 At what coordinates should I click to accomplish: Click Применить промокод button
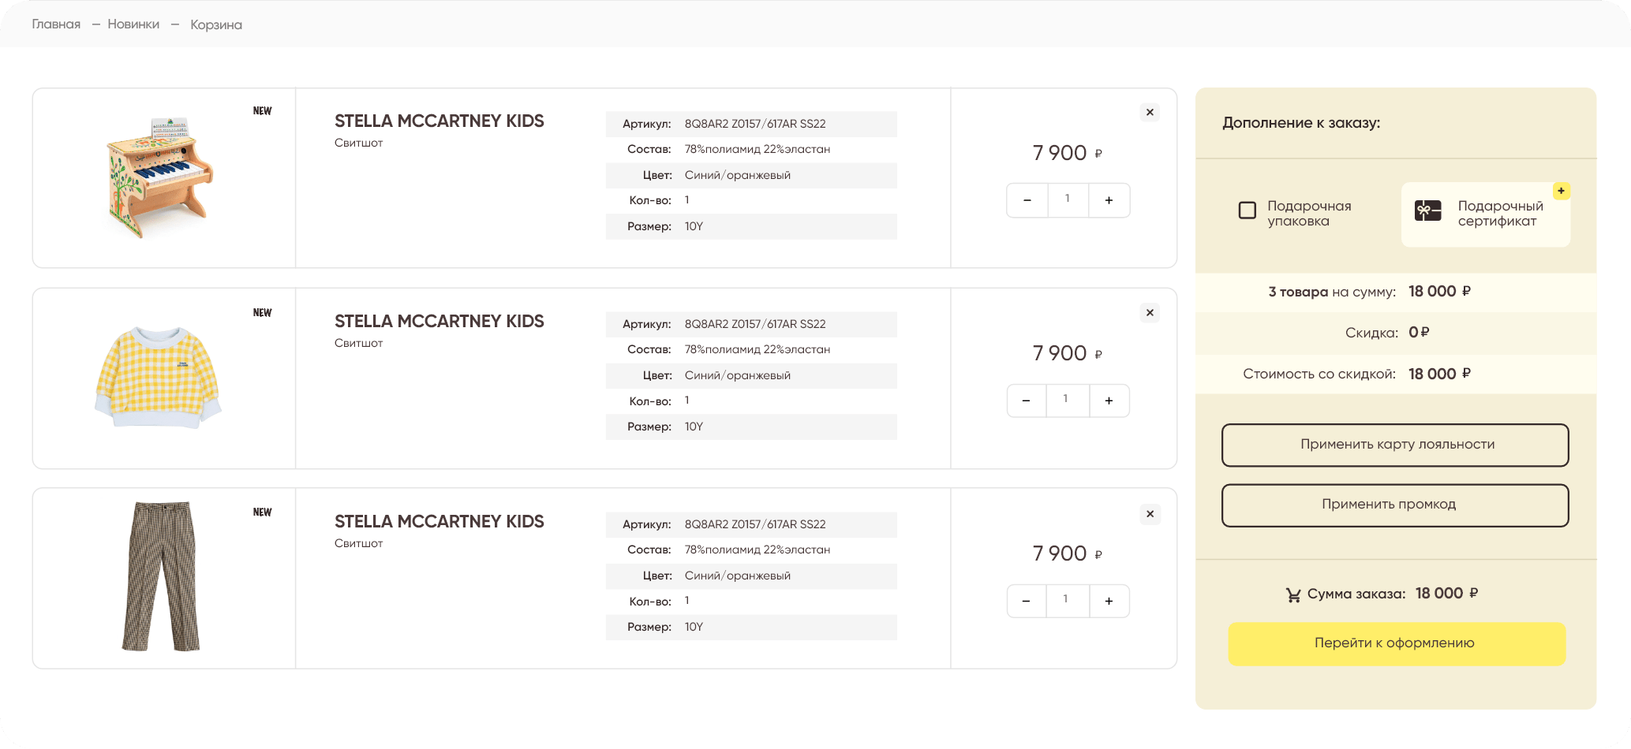coord(1394,505)
